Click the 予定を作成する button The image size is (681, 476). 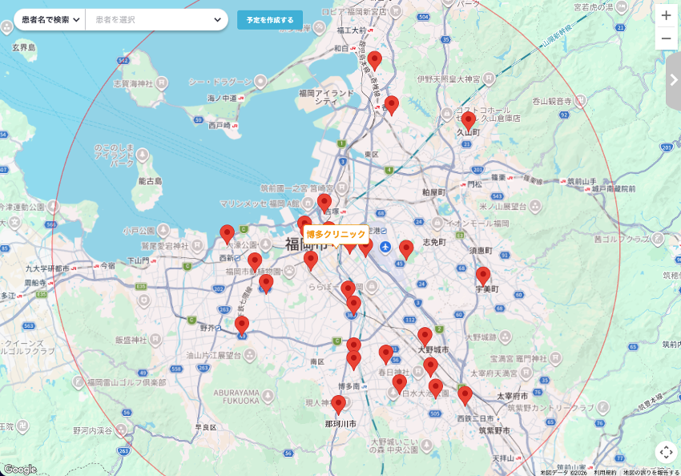[270, 20]
